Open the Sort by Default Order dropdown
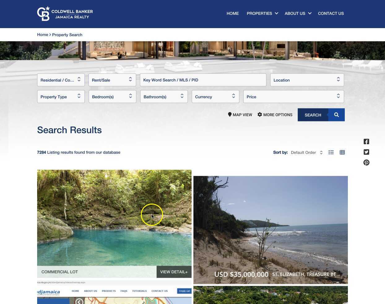The height and width of the screenshot is (304, 385). coord(307,152)
